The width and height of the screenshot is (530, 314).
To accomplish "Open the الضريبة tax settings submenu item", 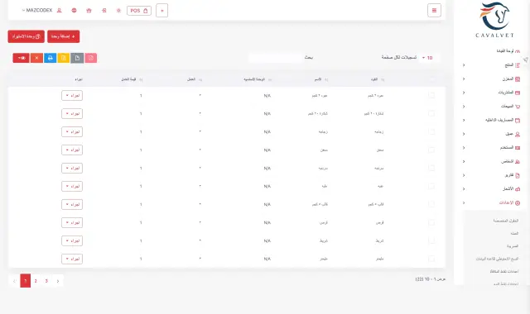I will pos(513,246).
